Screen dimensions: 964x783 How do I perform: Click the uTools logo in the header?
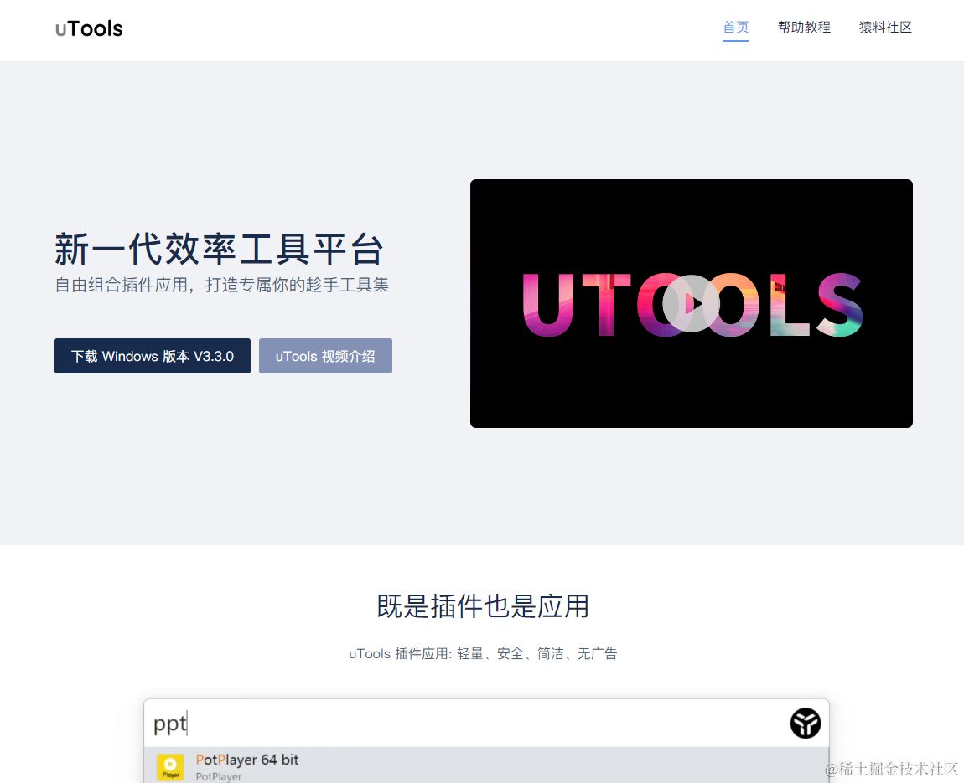tap(89, 28)
